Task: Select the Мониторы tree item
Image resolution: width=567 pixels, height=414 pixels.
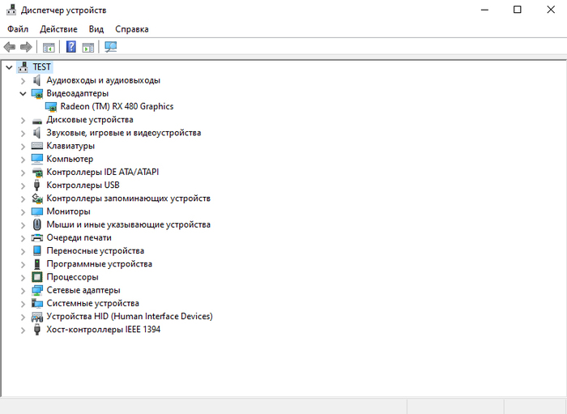Action: pyautogui.click(x=68, y=211)
